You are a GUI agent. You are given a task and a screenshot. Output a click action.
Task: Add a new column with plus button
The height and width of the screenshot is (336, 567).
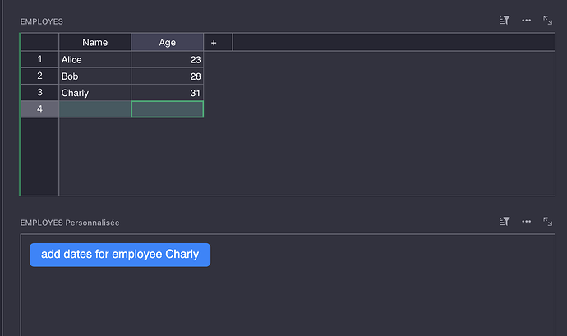tap(214, 42)
